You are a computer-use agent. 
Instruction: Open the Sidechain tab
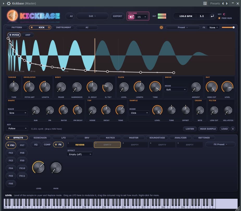(x=40, y=138)
